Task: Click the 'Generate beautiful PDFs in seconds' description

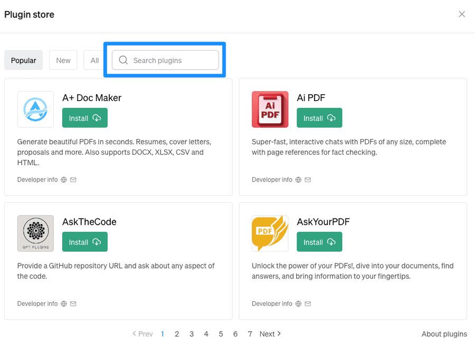Action: 114,152
